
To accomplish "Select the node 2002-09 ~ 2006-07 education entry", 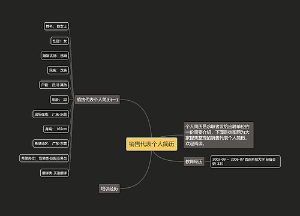I will point(245,161).
